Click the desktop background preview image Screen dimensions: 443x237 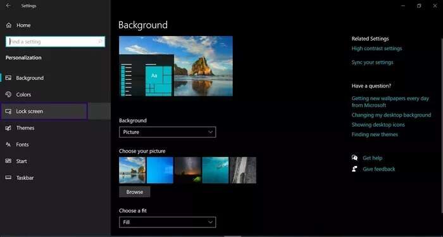176,66
